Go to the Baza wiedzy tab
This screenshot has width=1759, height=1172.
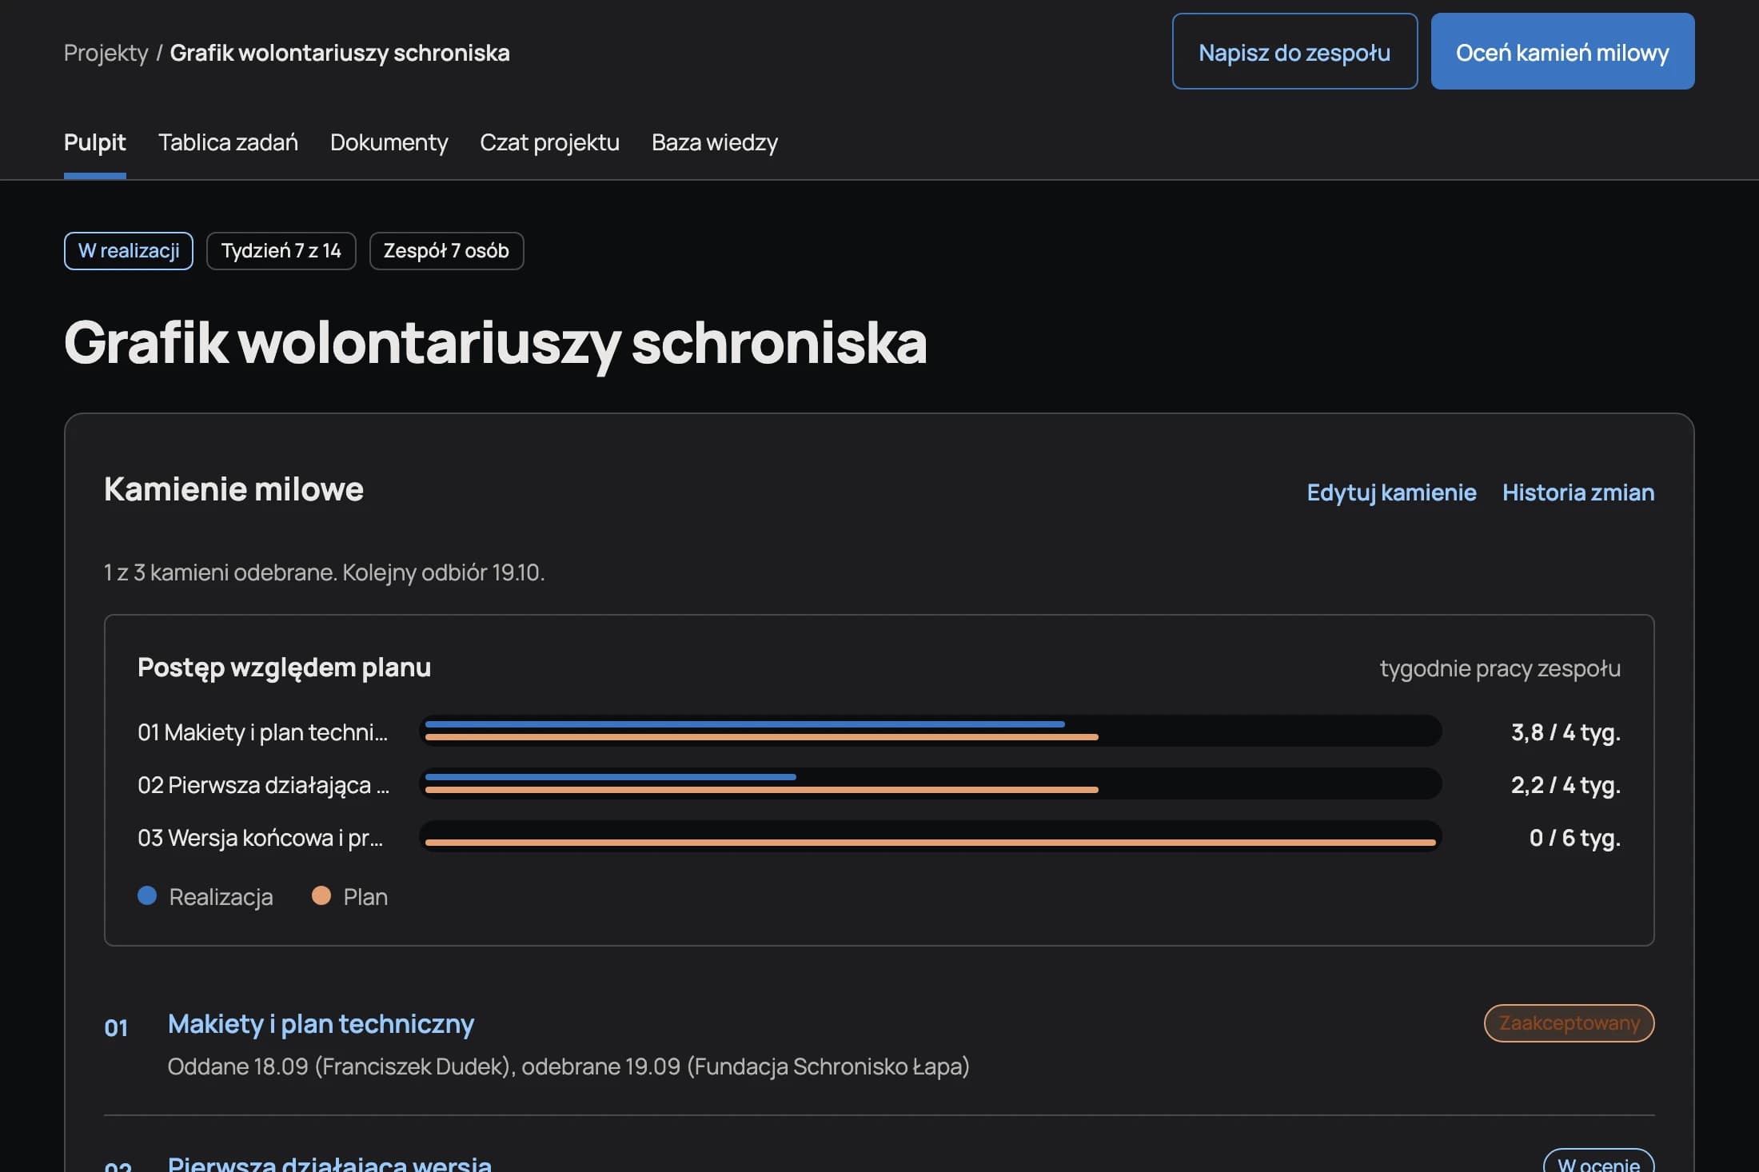click(714, 142)
